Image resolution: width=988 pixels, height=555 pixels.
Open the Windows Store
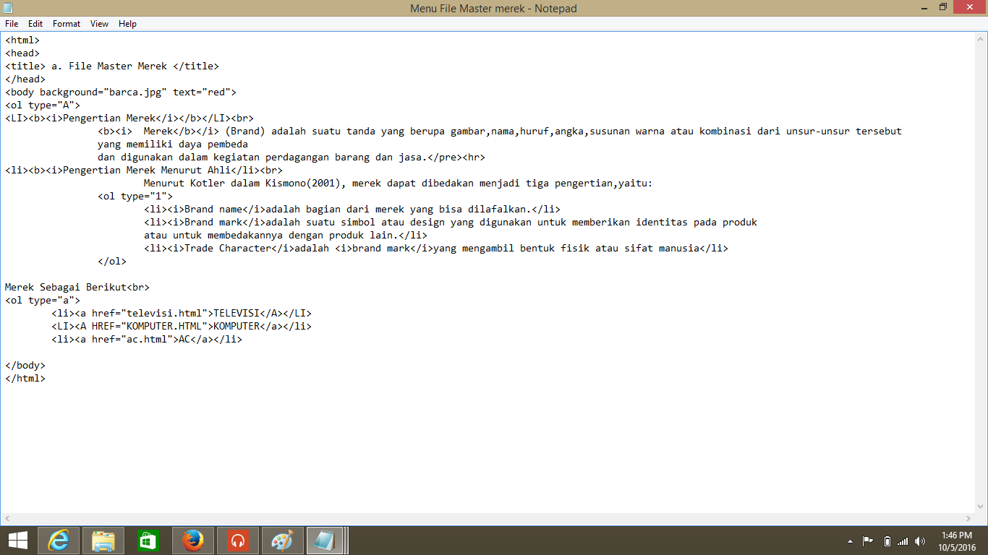pos(148,540)
